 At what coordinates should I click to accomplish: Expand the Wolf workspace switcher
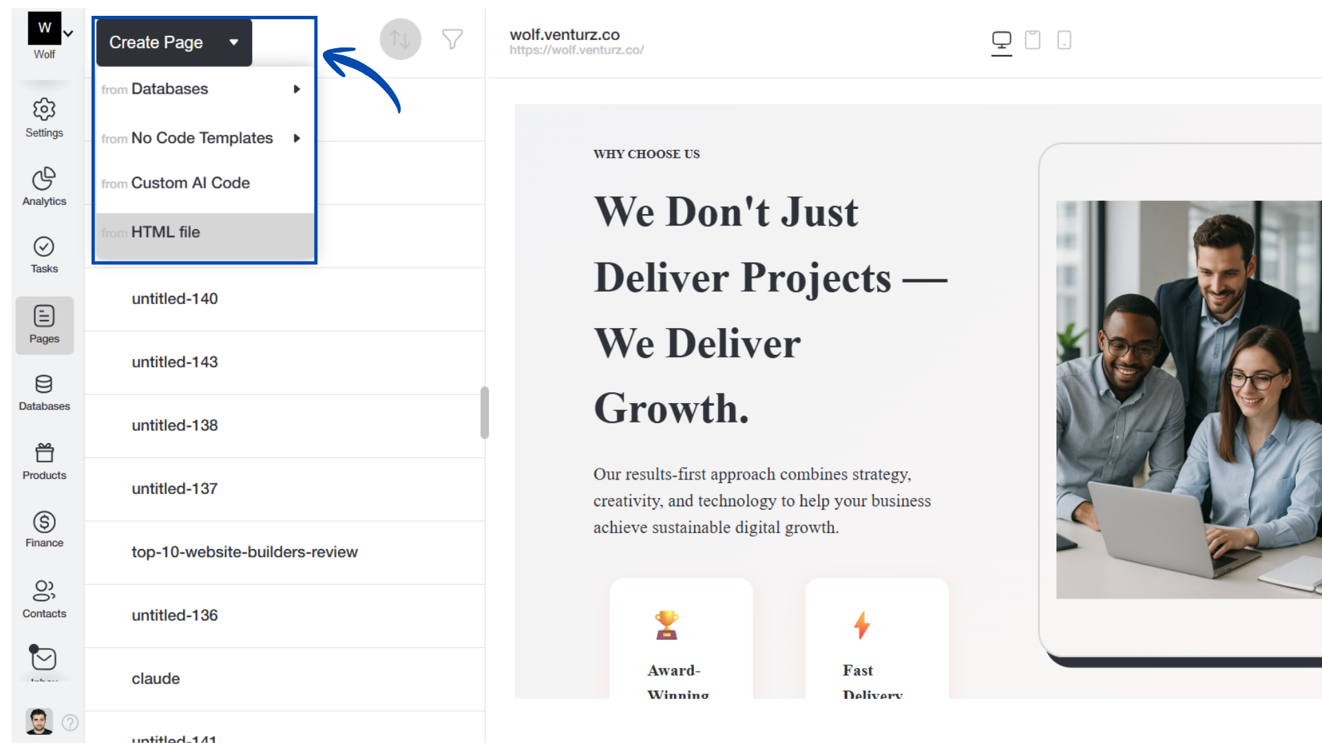tap(68, 33)
